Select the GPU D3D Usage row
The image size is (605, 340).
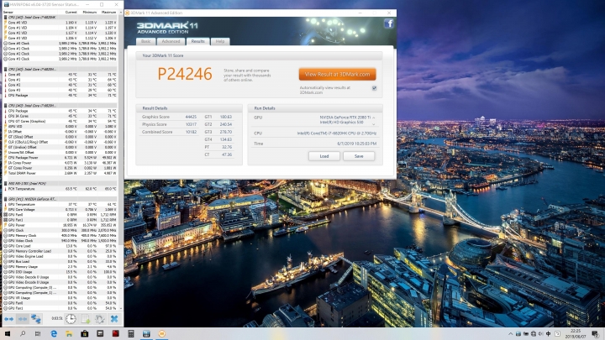[60, 272]
